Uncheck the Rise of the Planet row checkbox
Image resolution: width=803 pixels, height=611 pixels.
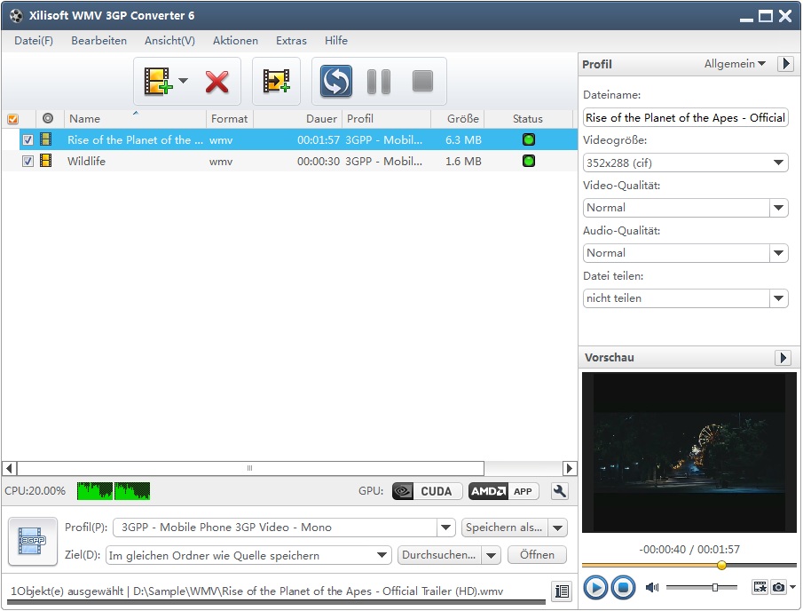click(x=28, y=140)
